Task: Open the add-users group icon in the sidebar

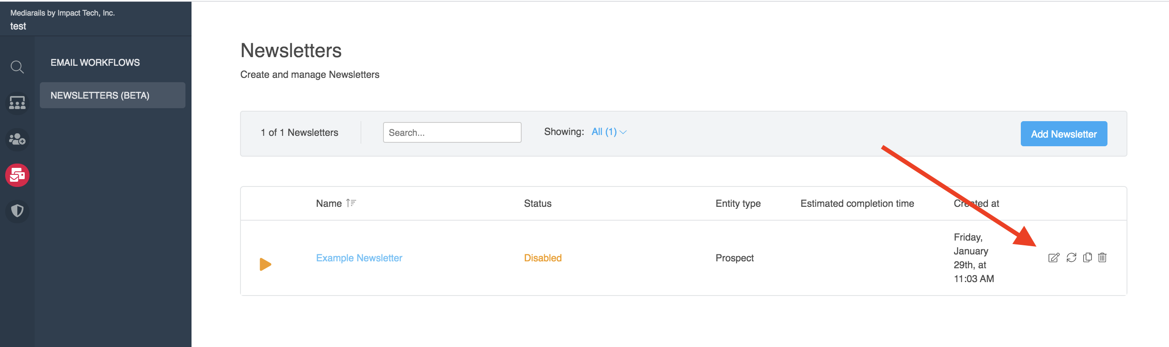Action: tap(17, 139)
